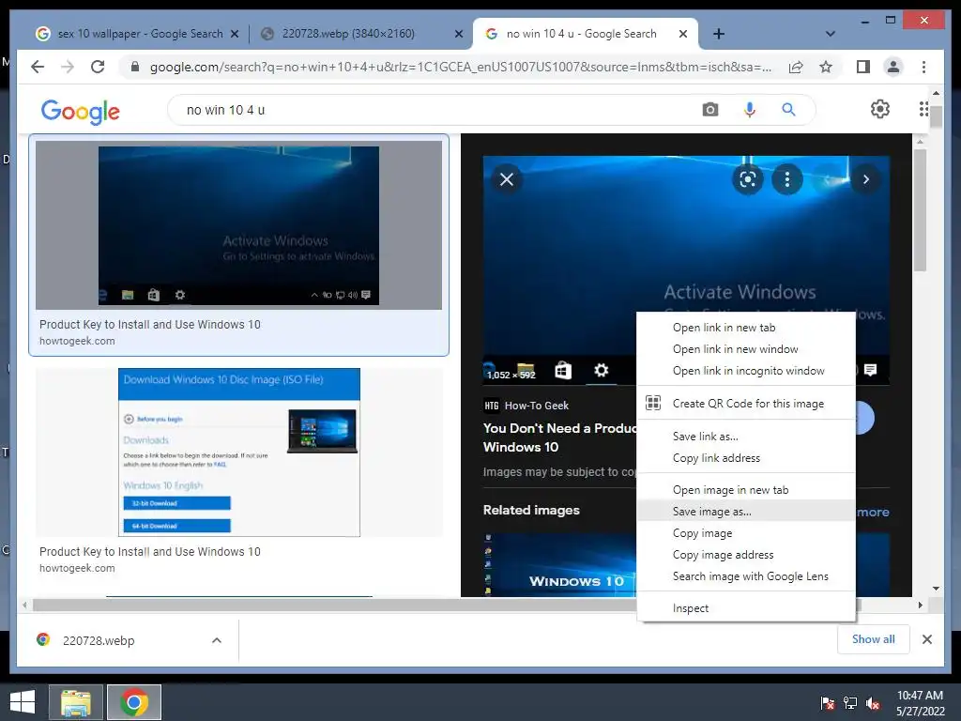Select Save link as...

(746, 436)
